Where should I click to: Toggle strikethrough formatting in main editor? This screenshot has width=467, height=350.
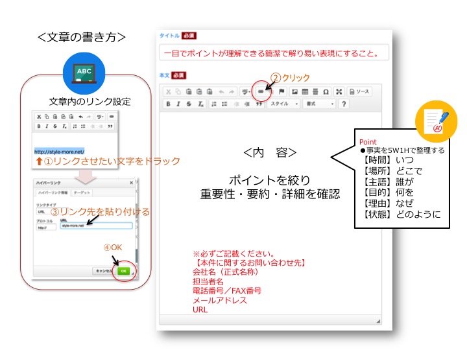[x=189, y=104]
